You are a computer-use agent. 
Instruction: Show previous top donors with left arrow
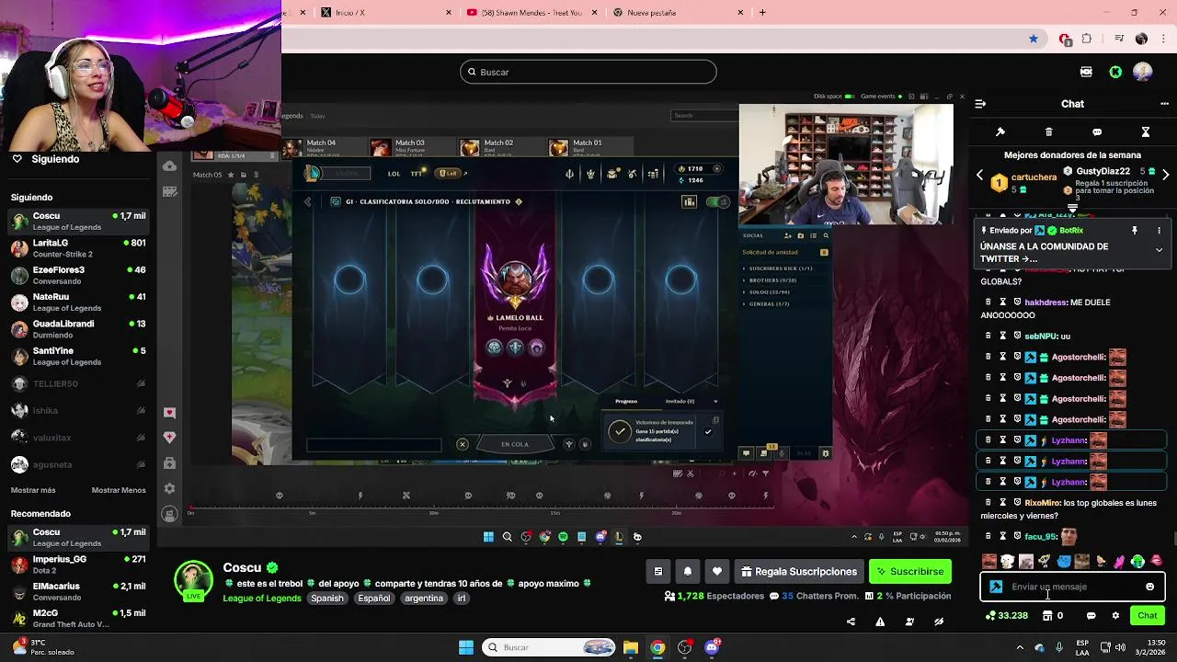pos(979,175)
